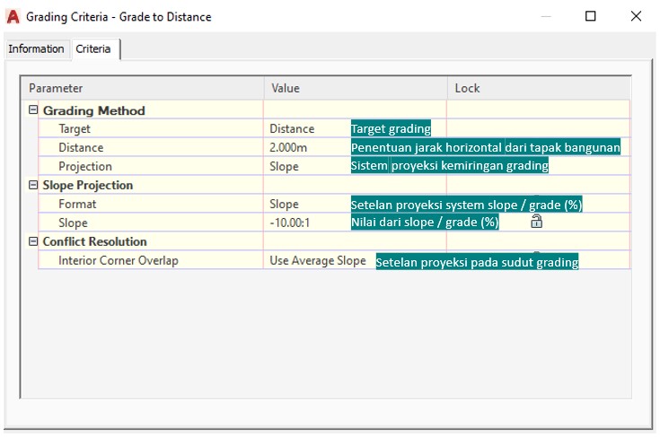The image size is (660, 437).
Task: Switch to the Information tab
Action: click(36, 49)
